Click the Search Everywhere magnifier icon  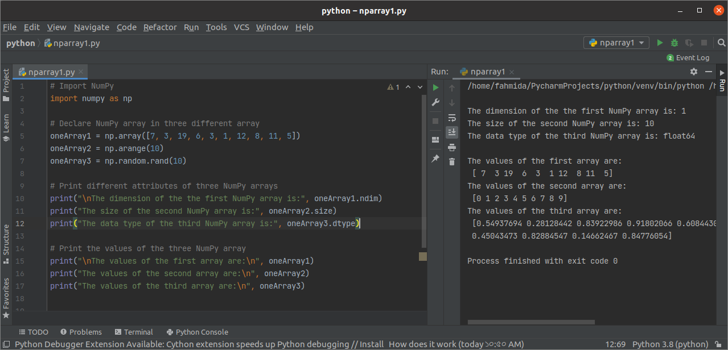coord(722,43)
